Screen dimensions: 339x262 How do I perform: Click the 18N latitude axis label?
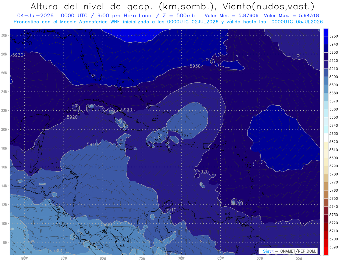pyautogui.click(x=5, y=148)
